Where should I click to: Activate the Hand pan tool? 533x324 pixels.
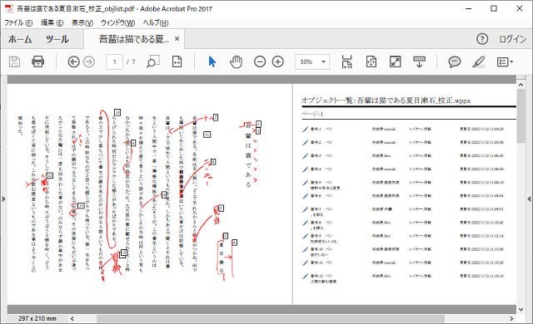[x=236, y=61]
